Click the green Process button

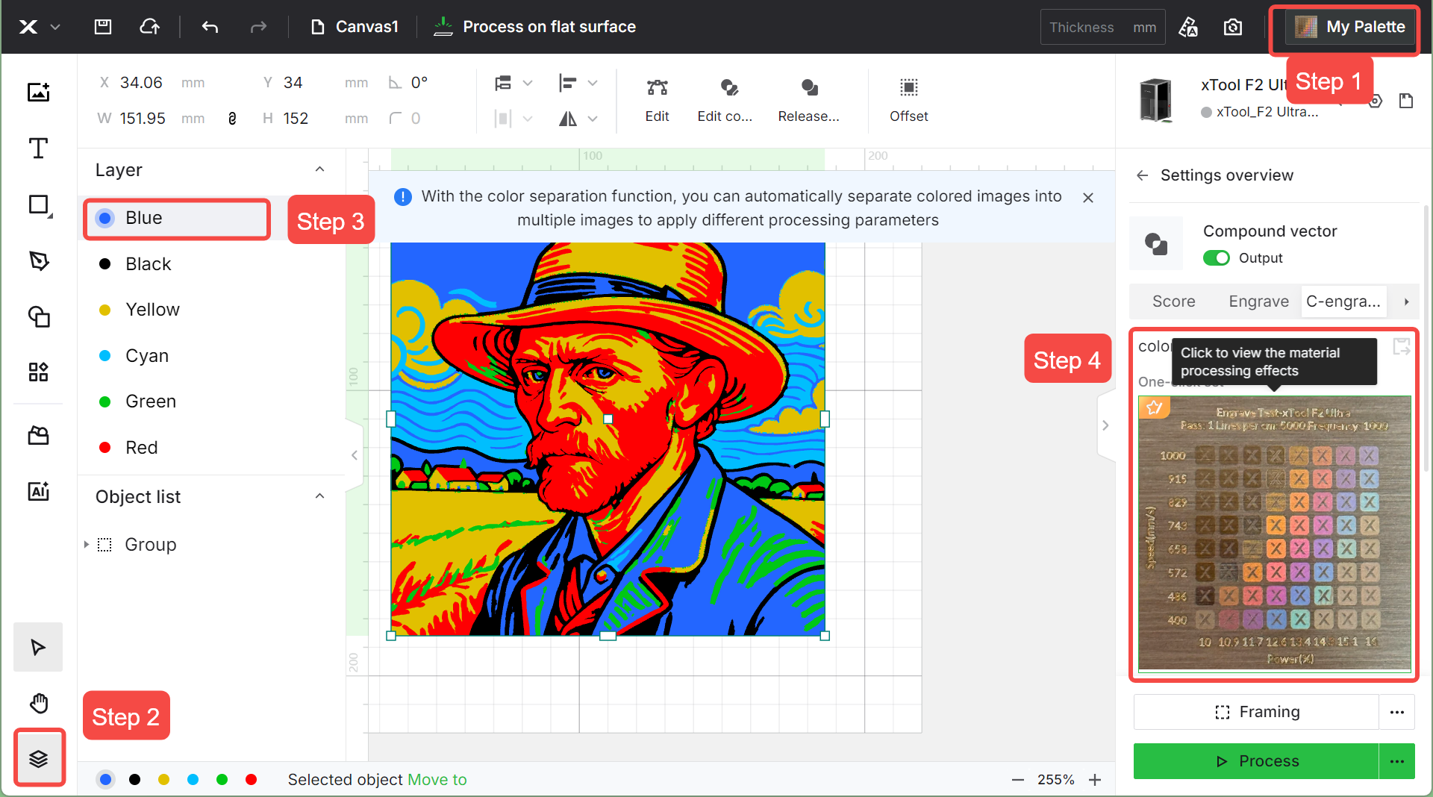(1256, 761)
